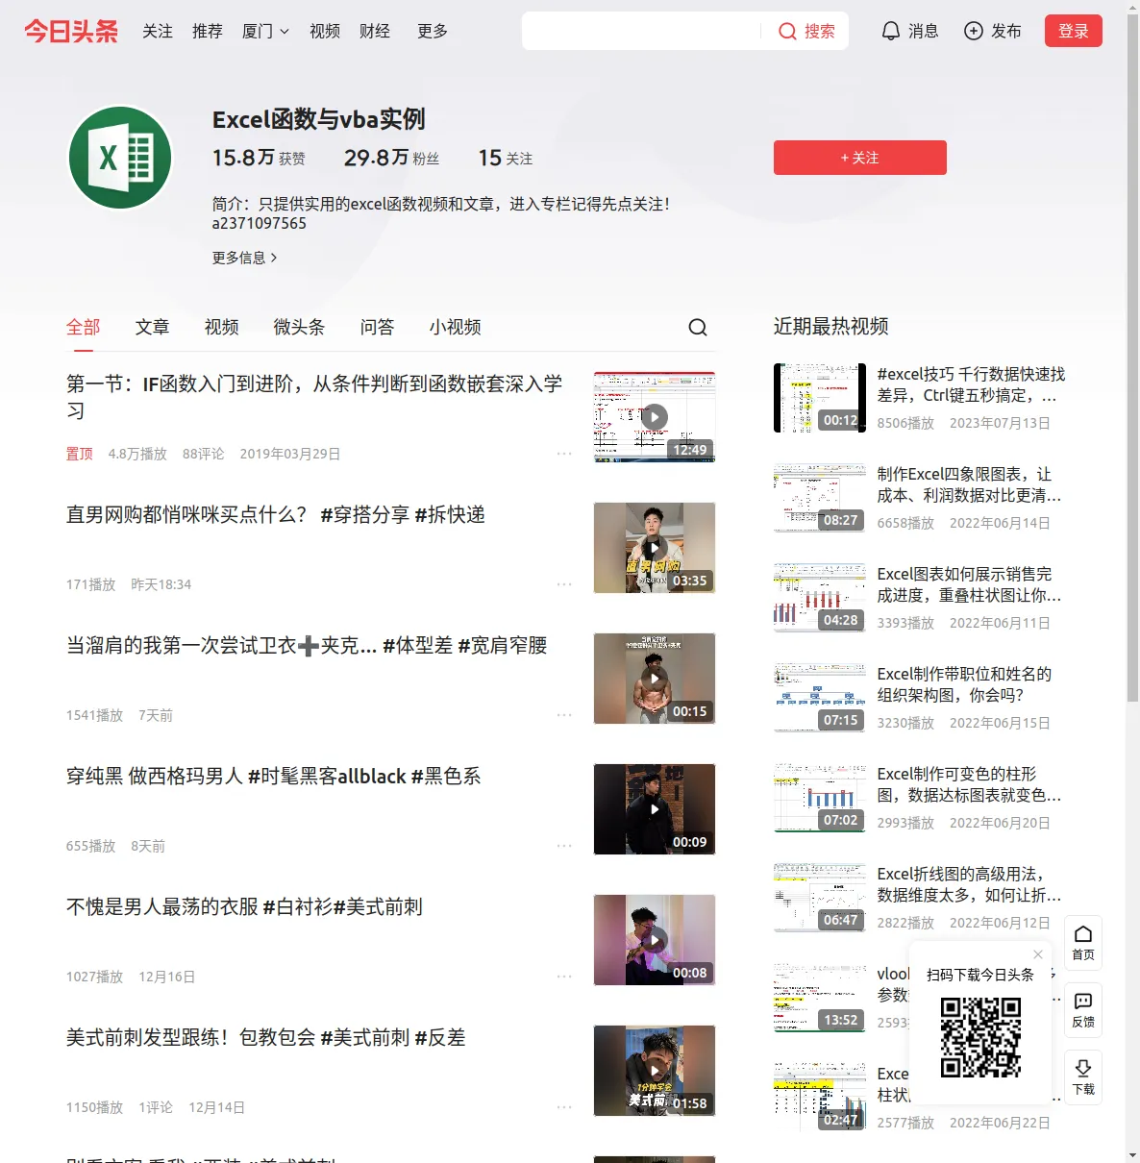Click the search magnifier icon in header

point(787,31)
